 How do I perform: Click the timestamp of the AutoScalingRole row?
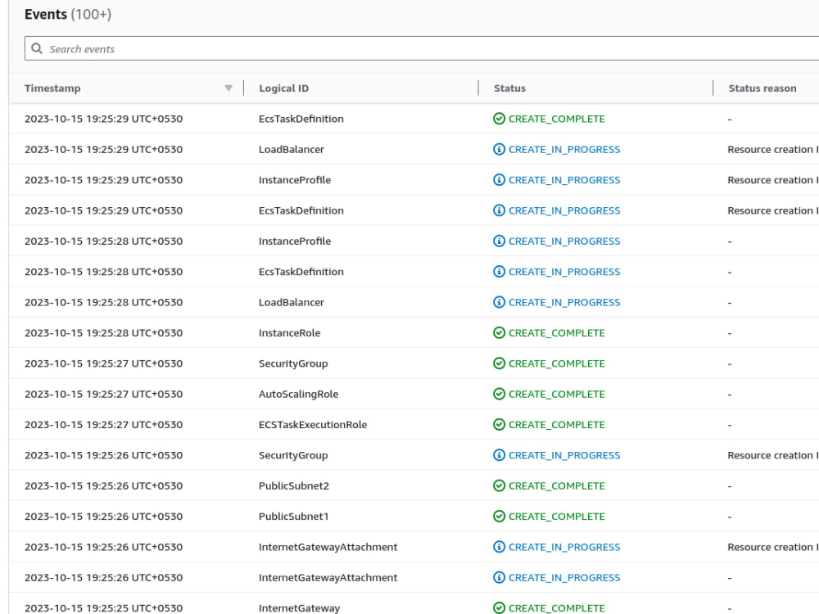pyautogui.click(x=103, y=395)
